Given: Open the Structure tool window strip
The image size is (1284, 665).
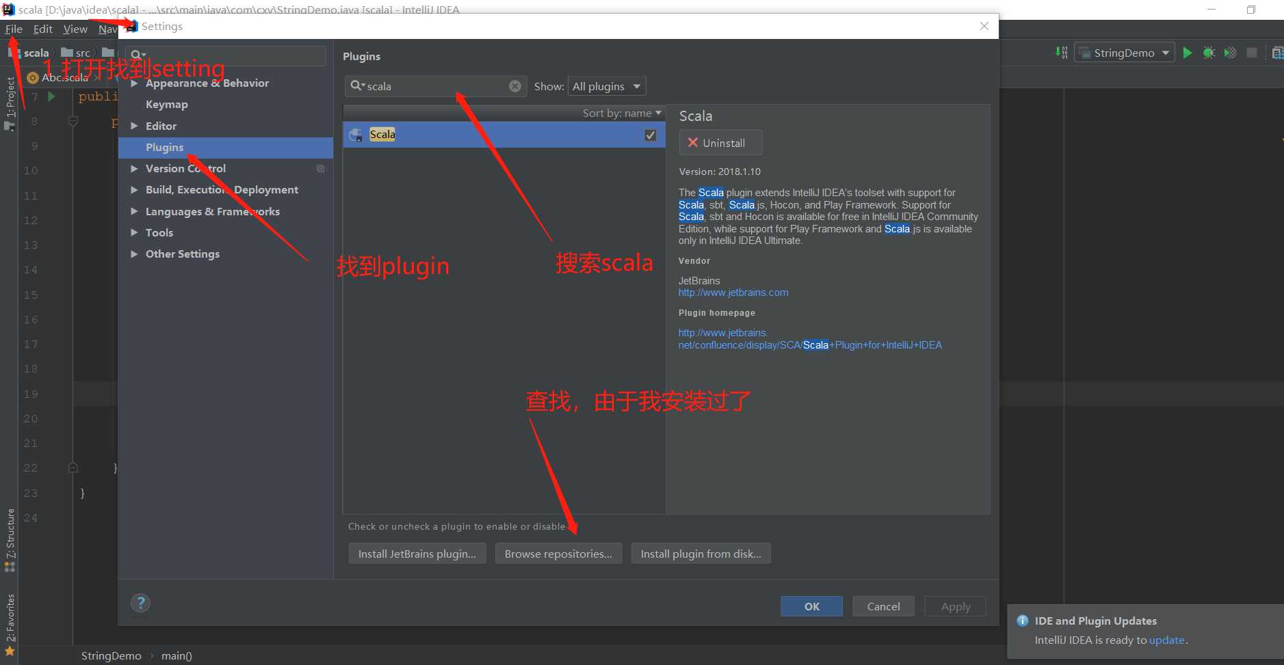Looking at the screenshot, I should point(10,539).
